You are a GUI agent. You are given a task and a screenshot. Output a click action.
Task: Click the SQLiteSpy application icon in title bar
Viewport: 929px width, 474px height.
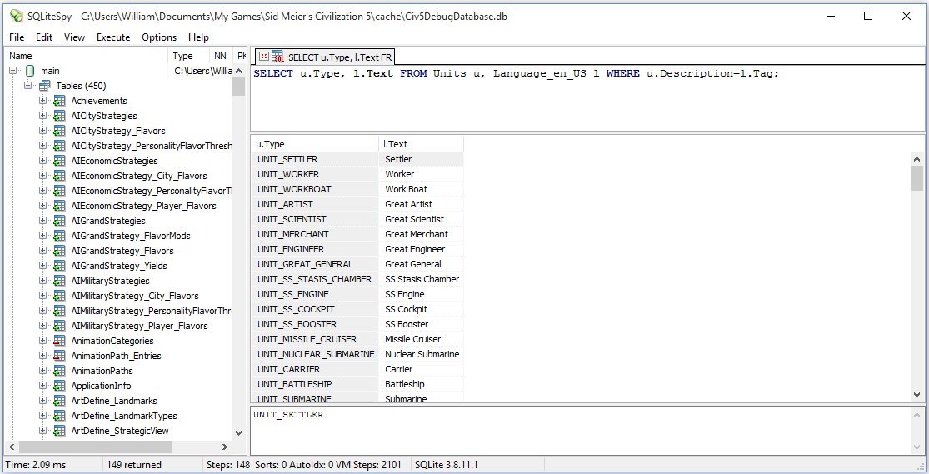click(17, 16)
